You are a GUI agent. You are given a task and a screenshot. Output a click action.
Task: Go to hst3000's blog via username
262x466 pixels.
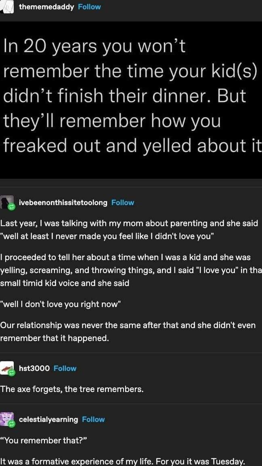34,369
